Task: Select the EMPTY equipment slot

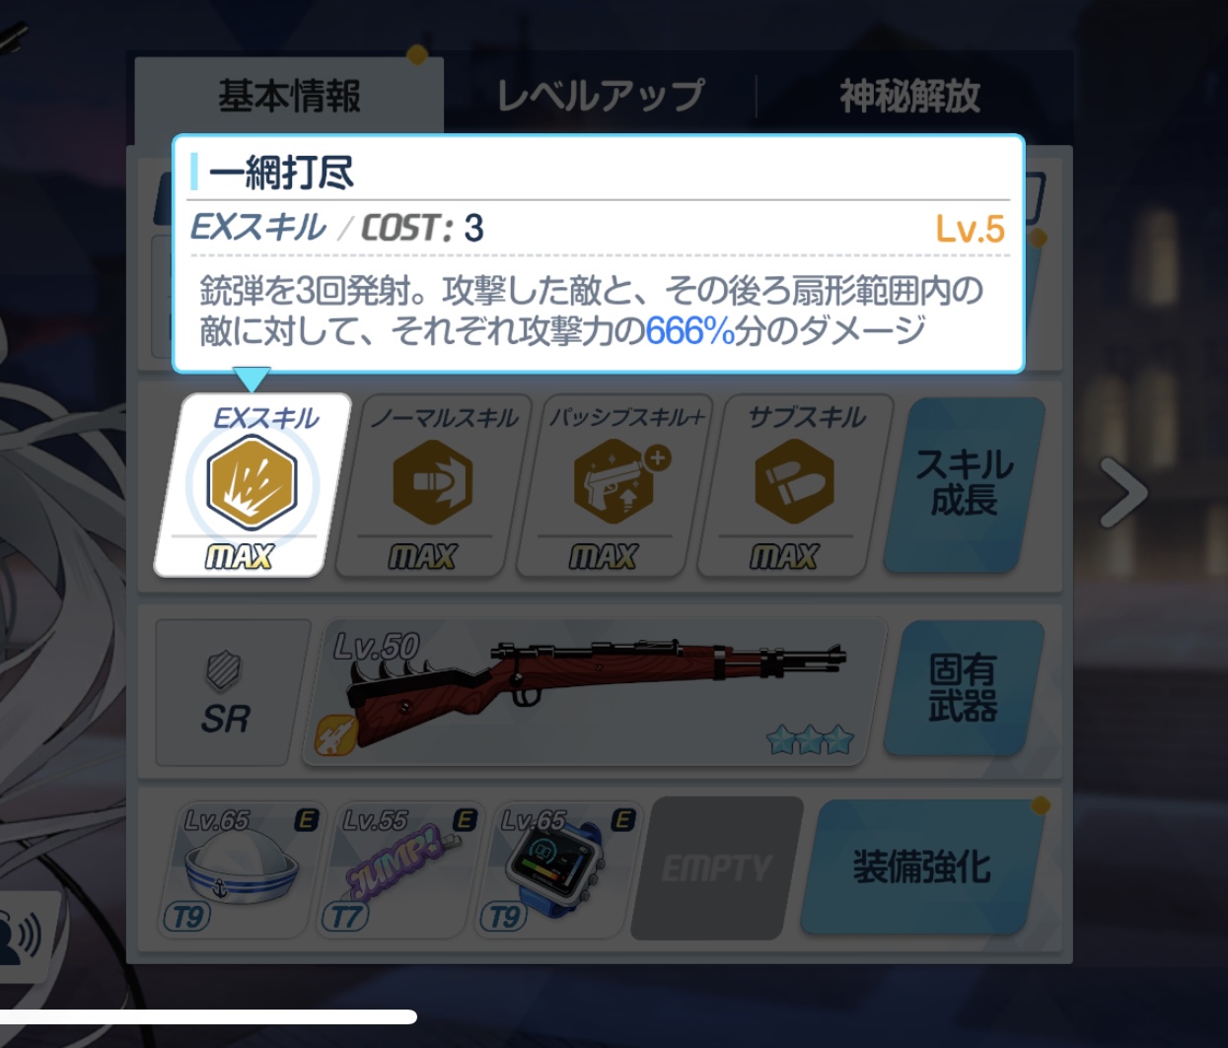Action: 717,868
